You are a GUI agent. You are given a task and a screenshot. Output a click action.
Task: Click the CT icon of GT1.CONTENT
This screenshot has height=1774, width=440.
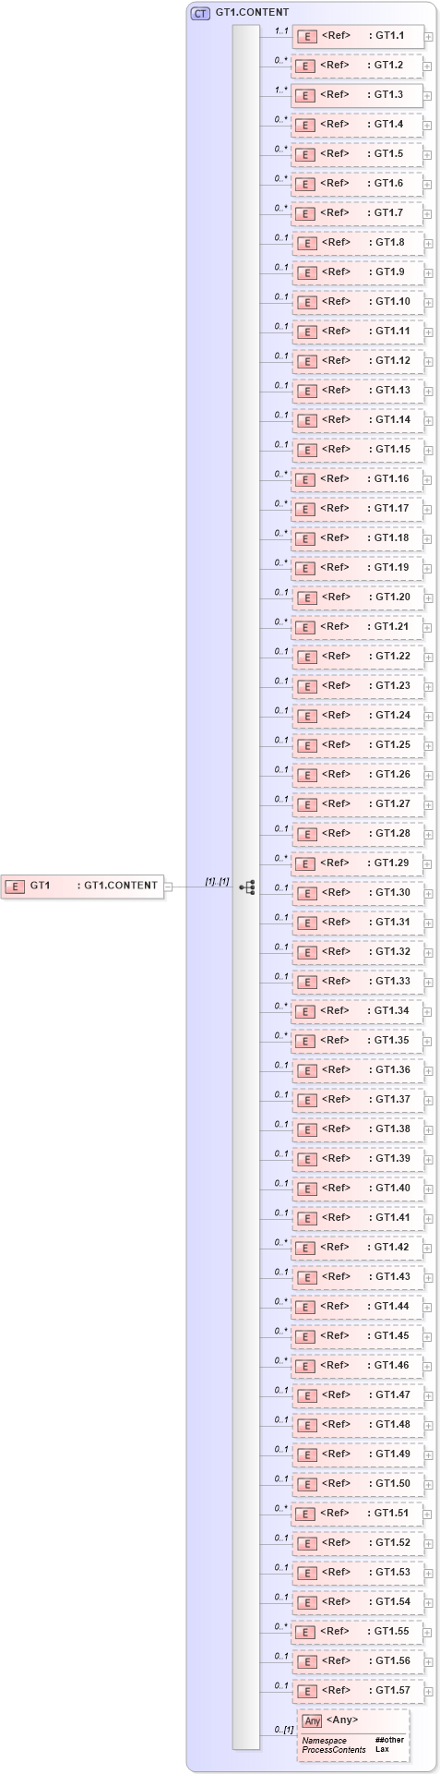200,13
